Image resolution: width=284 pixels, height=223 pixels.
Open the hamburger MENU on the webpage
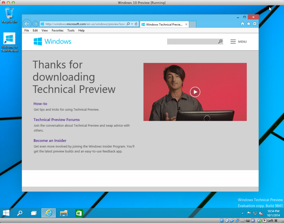239,42
